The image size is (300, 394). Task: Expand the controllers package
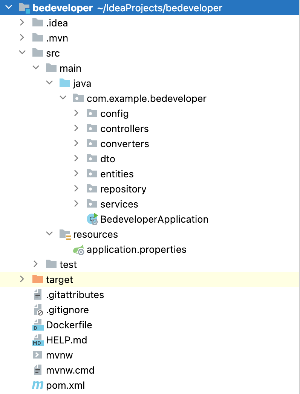76,129
